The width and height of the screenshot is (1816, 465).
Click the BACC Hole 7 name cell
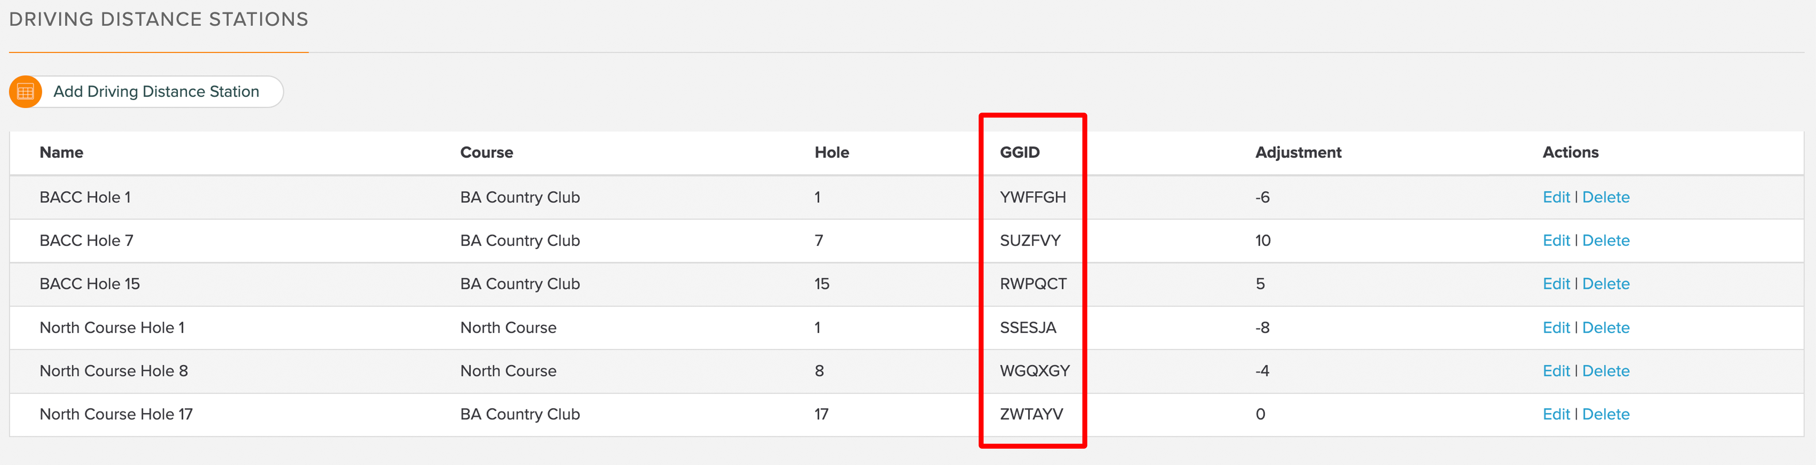86,240
